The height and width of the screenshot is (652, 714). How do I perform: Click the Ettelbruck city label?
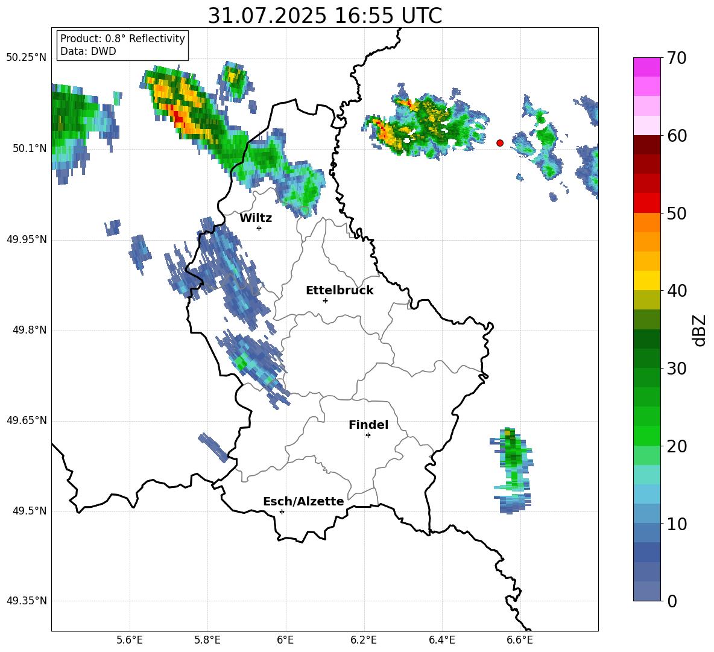[340, 291]
